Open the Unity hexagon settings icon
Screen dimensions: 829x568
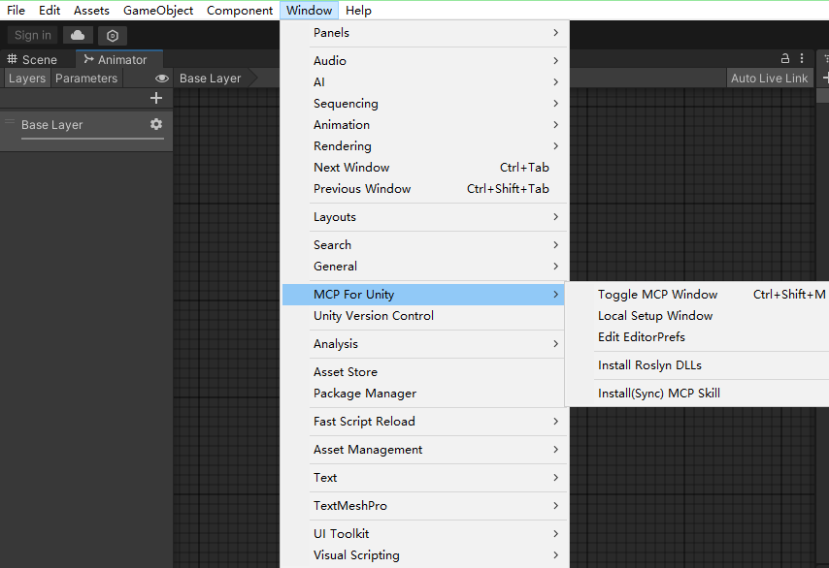click(x=113, y=35)
